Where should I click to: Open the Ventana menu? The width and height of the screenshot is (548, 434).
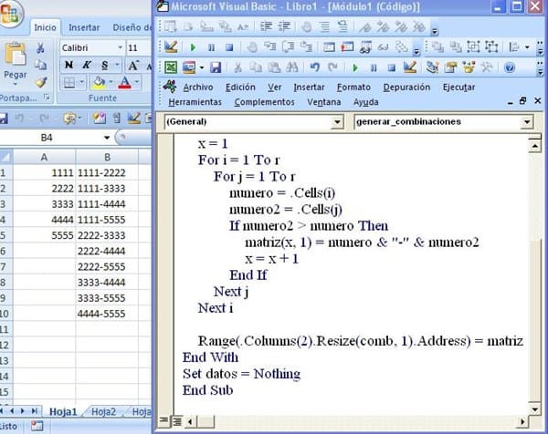[324, 102]
